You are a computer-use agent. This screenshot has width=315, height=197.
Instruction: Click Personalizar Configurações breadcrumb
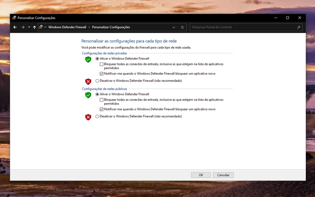pos(111,27)
